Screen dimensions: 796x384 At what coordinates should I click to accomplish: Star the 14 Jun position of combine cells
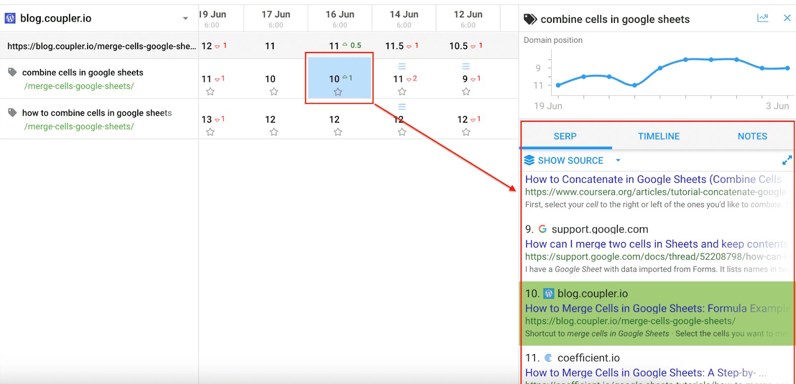(x=402, y=91)
